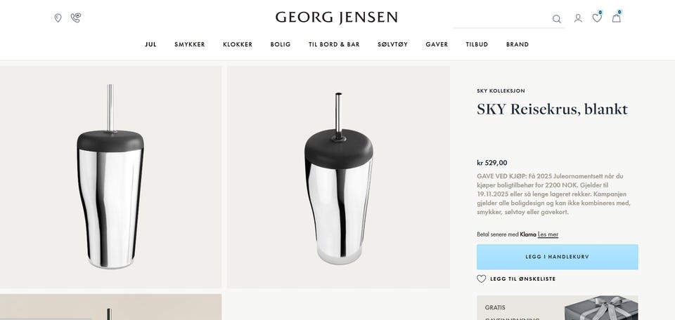Expand the BOLIG navigation menu
The height and width of the screenshot is (320, 675).
[281, 44]
